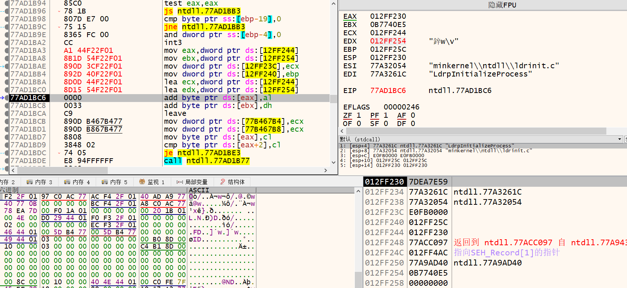Switch to the 内存 3 dump tab

click(39, 182)
